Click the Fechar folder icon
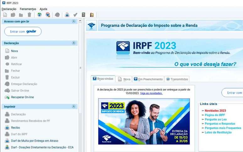This screenshot has width=243, height=152. 7,71
